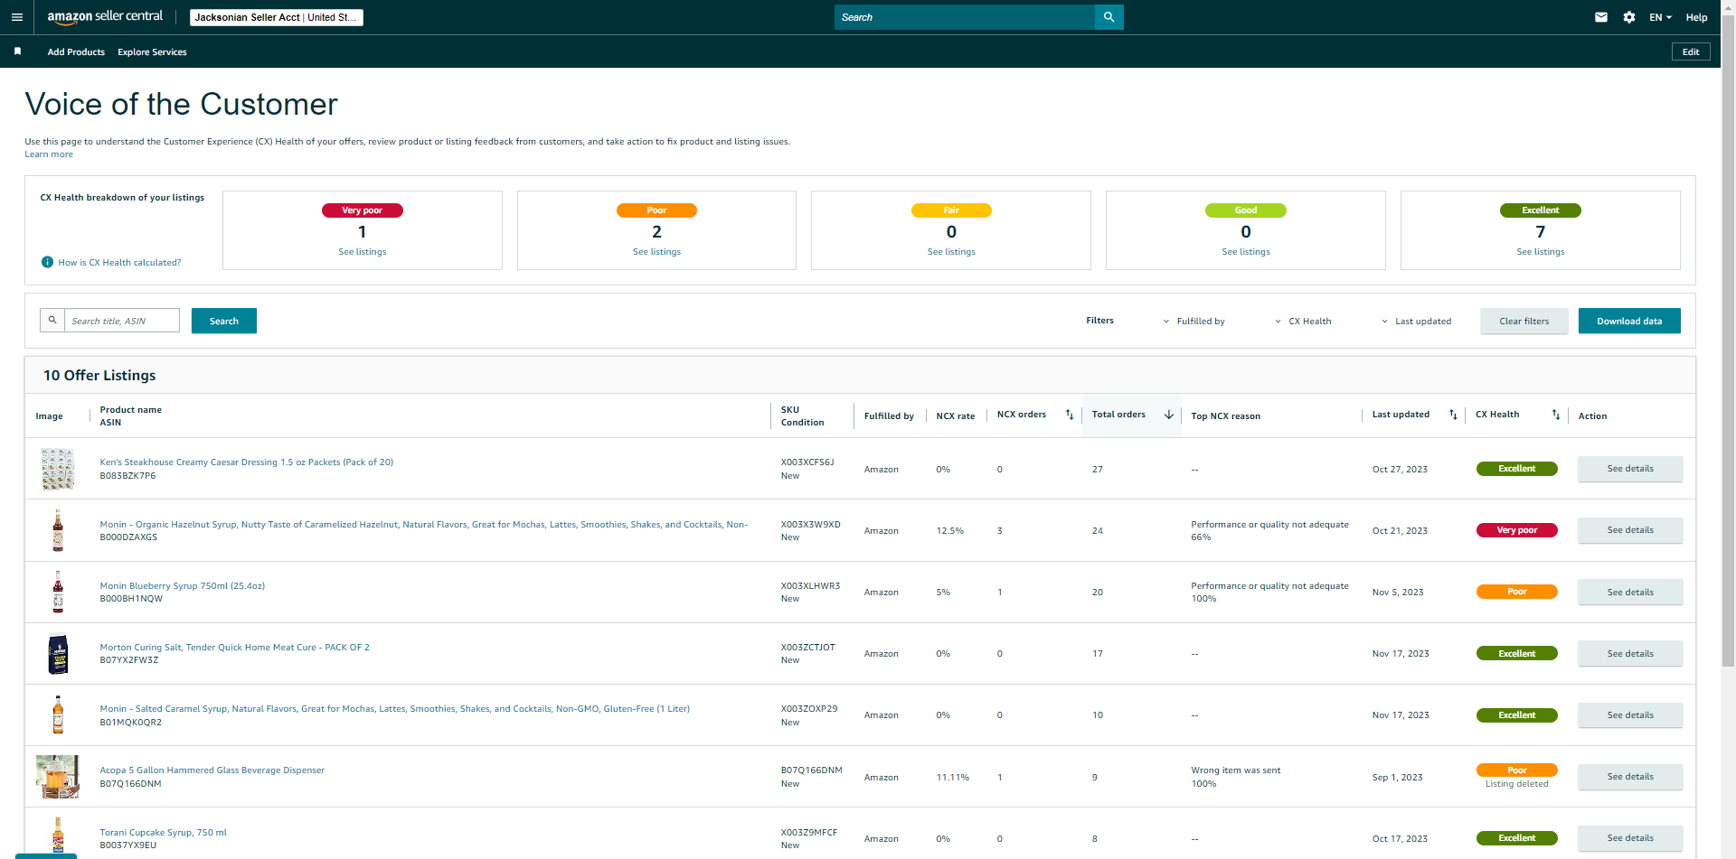Click the amazon seller central logo
1736x859 pixels.
(105, 16)
